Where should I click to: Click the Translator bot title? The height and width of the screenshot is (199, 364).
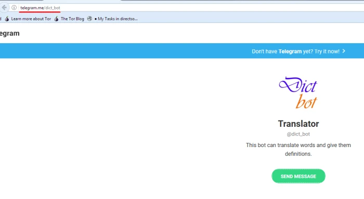pyautogui.click(x=298, y=124)
